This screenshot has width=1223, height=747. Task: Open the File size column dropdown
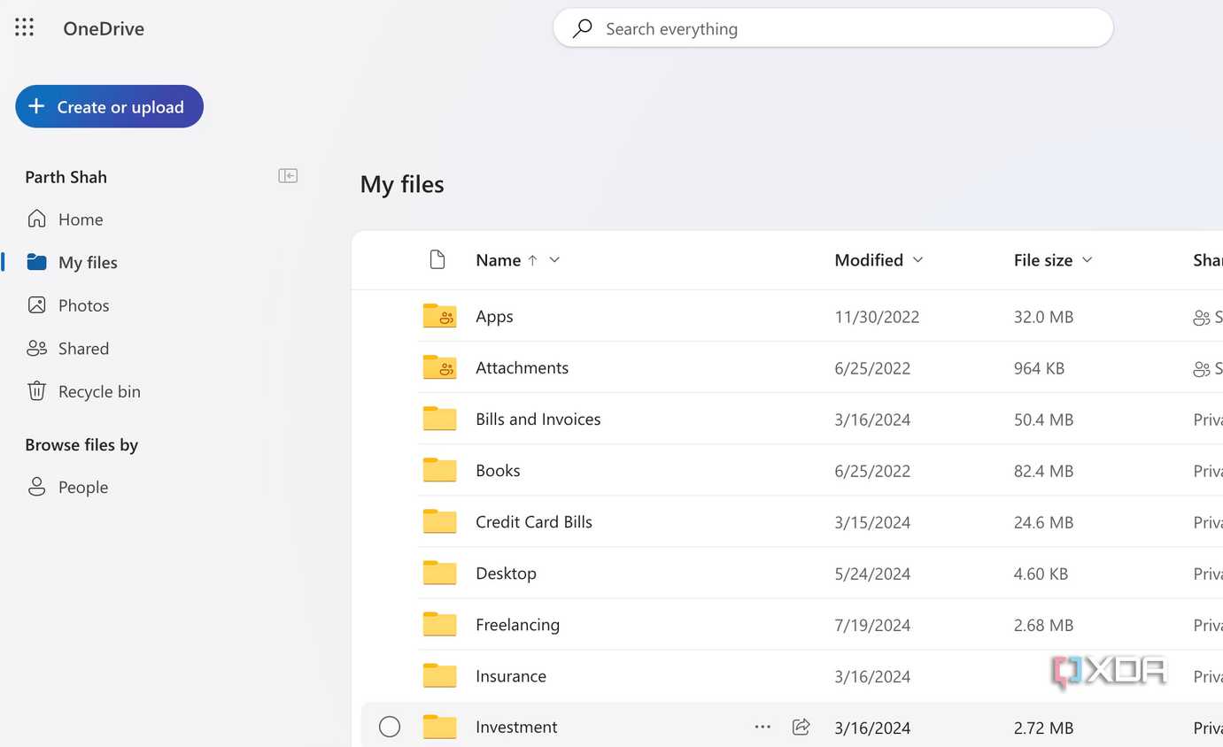coord(1088,259)
